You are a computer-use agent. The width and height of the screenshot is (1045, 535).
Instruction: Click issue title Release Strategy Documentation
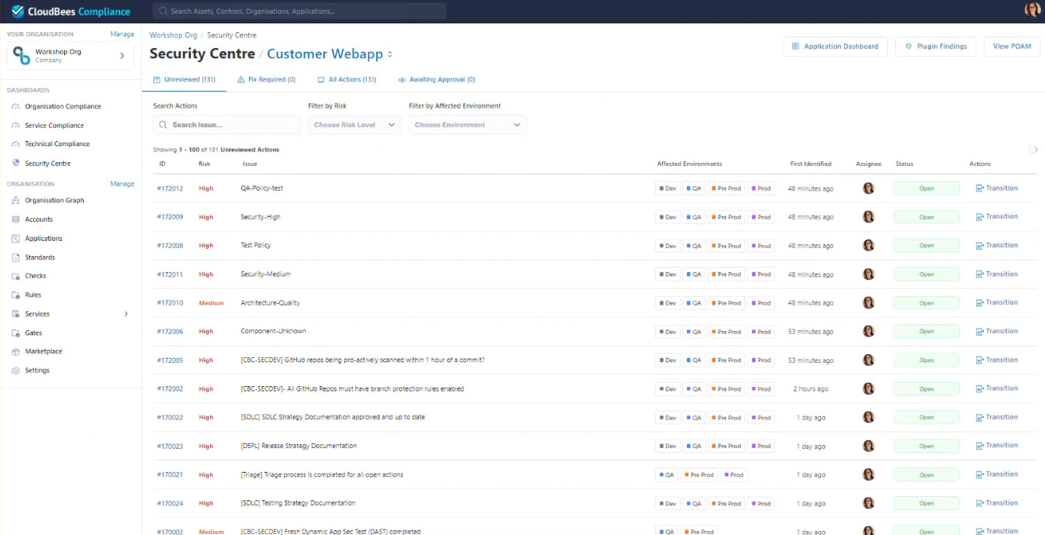(298, 445)
